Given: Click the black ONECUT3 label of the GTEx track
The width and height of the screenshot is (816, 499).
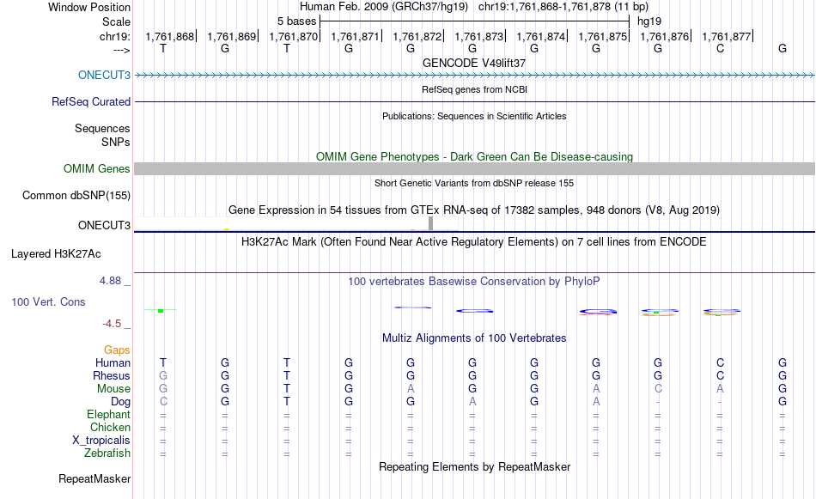Looking at the screenshot, I should pyautogui.click(x=104, y=225).
